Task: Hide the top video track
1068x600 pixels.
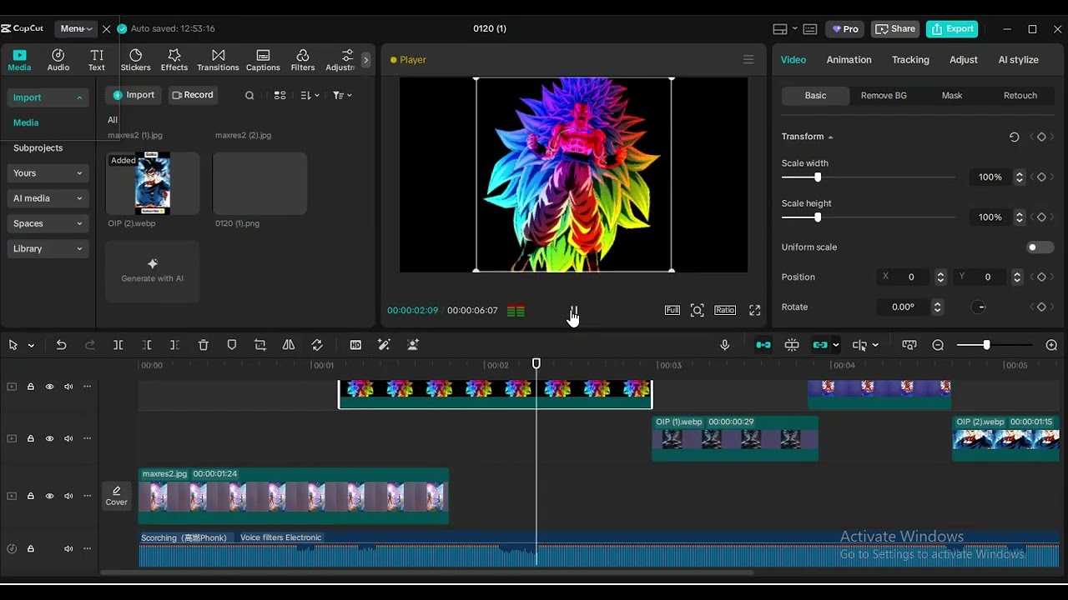Action: pyautogui.click(x=49, y=387)
